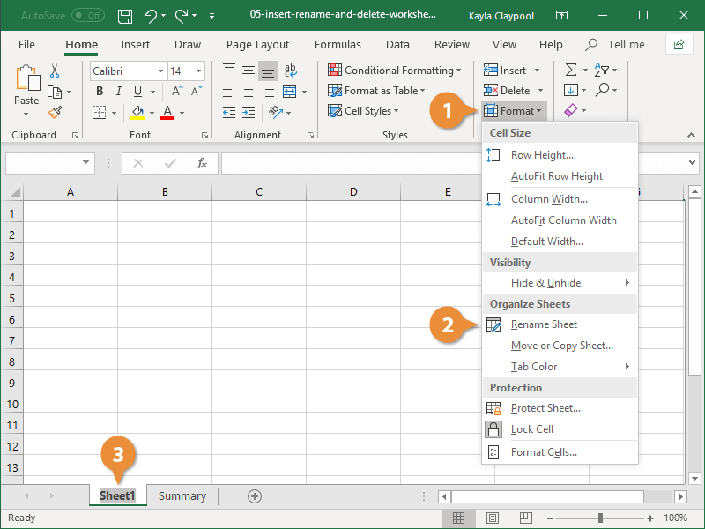705x529 pixels.
Task: Open Delete cells dropdown arrow
Action: (540, 91)
